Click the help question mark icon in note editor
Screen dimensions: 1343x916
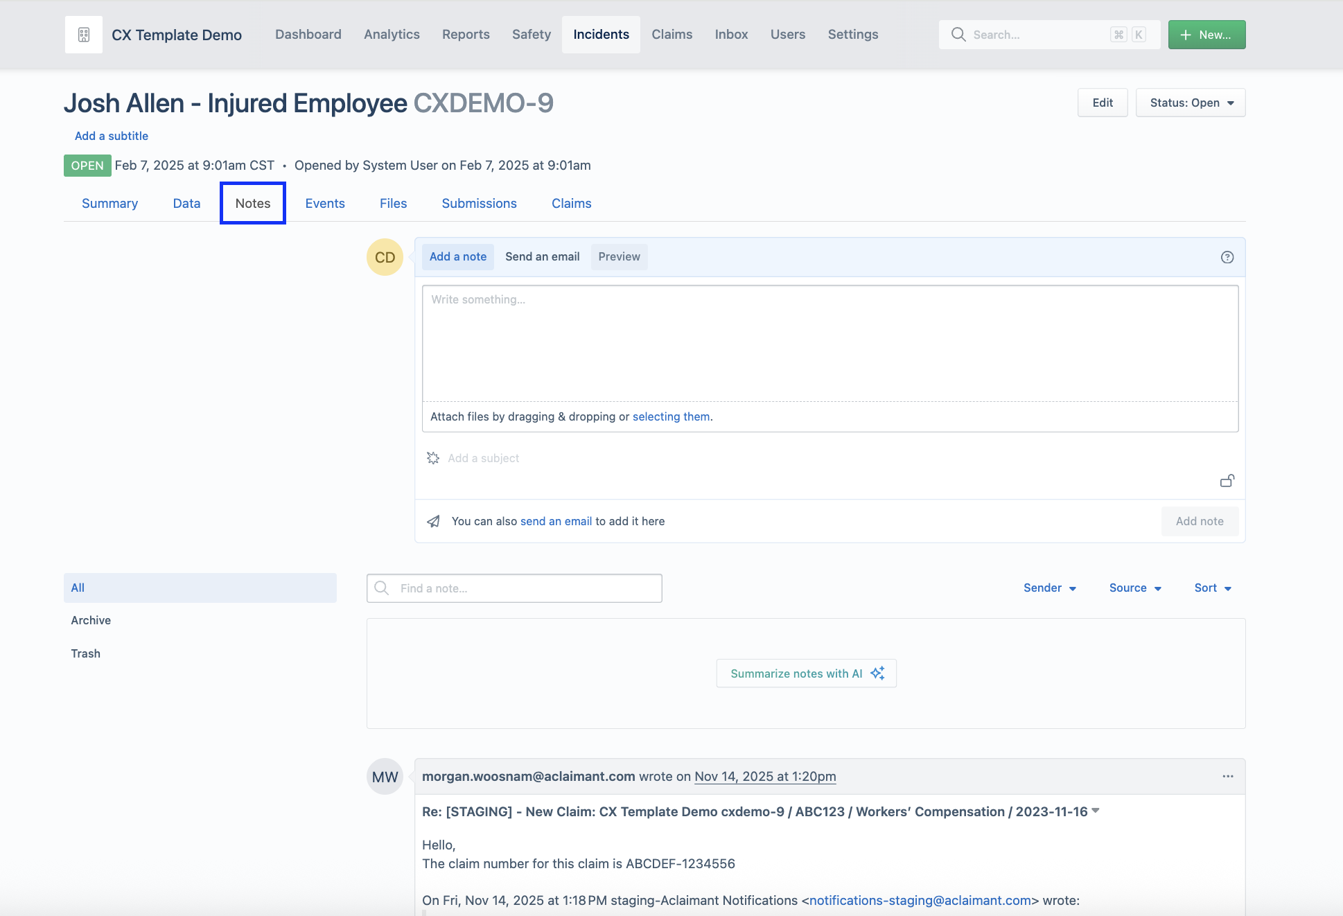[x=1227, y=257]
